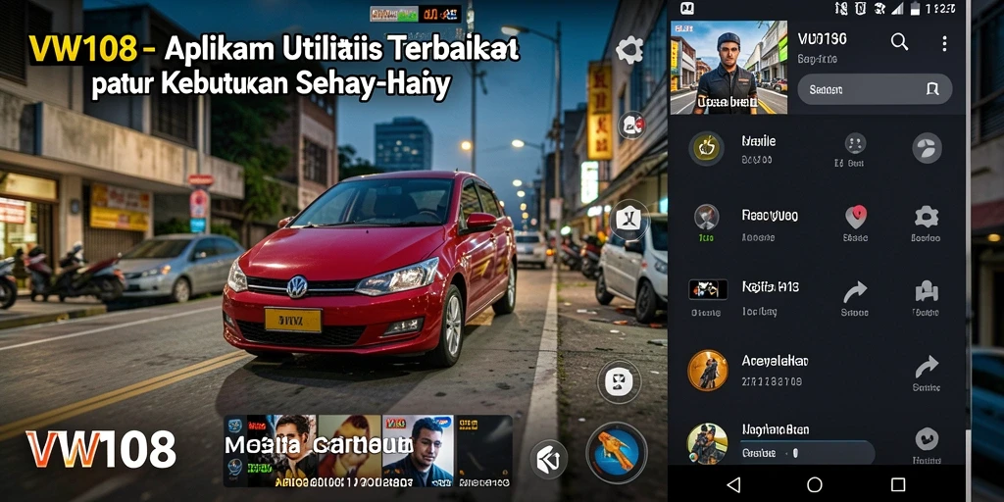Click the VW108 logo text in the photo corner
1004x502 pixels.
(x=101, y=449)
